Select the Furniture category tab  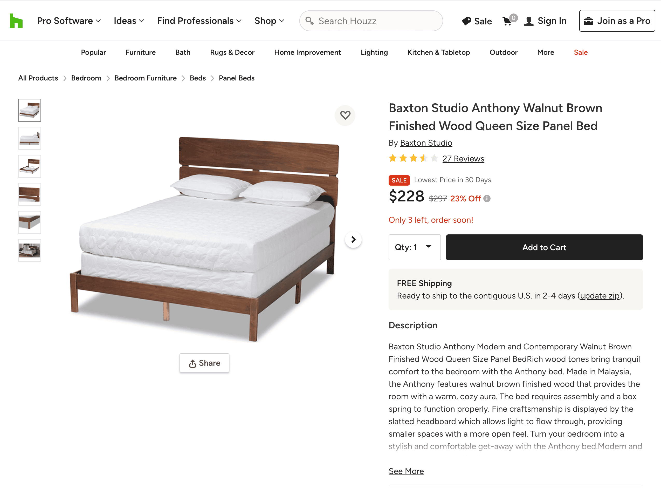click(141, 52)
